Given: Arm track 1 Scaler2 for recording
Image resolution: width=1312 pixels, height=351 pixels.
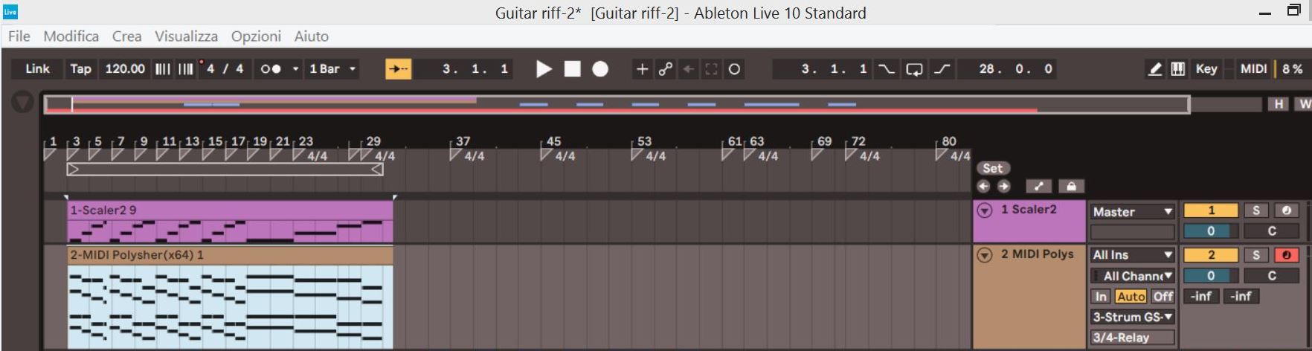Looking at the screenshot, I should click(x=1286, y=210).
